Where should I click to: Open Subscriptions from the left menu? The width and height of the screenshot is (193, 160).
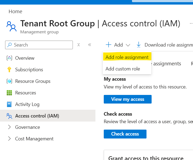click(29, 70)
